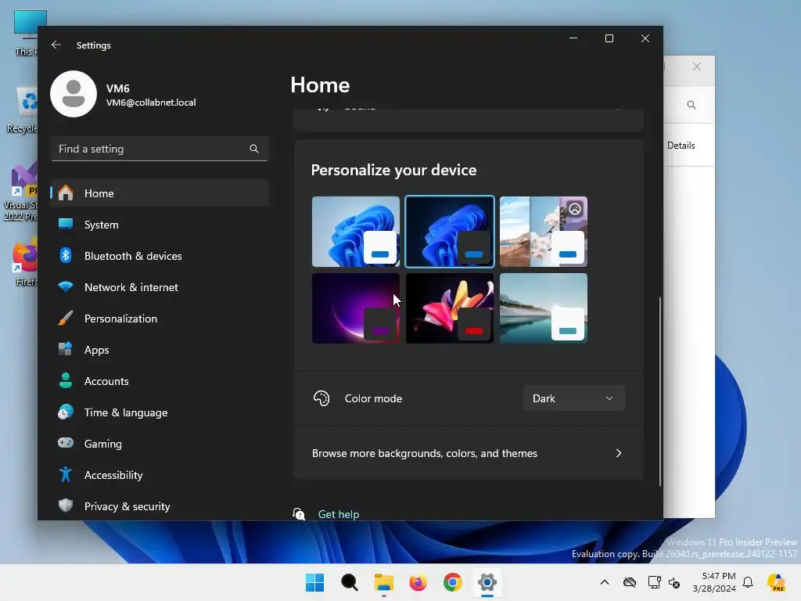The image size is (801, 601).
Task: Click the muted volume tray icon
Action: [674, 582]
